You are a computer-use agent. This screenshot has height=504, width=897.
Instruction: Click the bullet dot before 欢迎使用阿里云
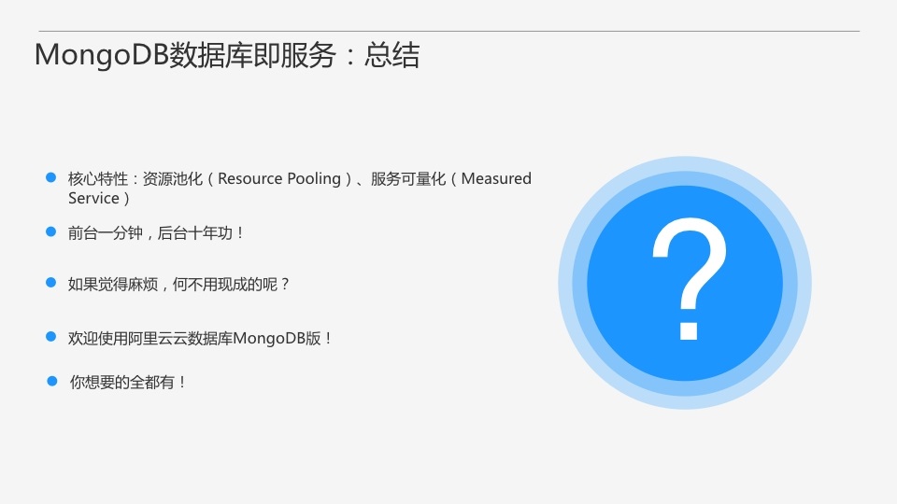[50, 337]
